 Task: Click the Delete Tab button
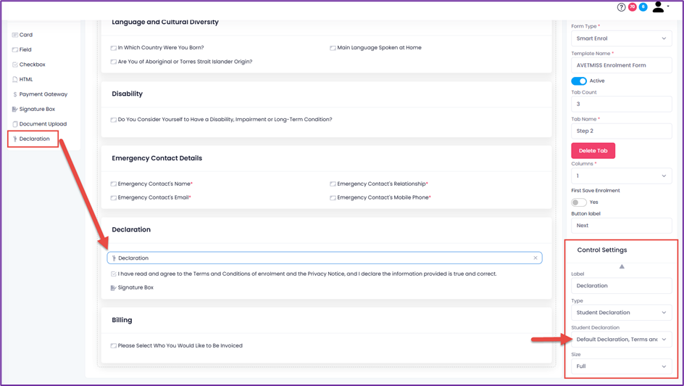[593, 151]
